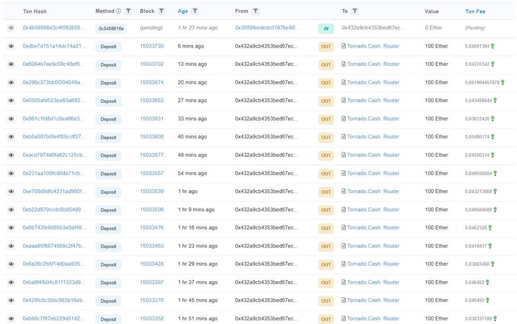Click gas icon beside fee 0.04556314
Viewport: 517px width, 324px height.
[x=493, y=155]
